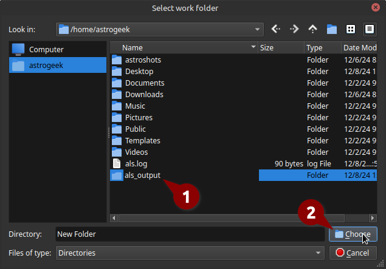
Task: Open Files of type dropdown
Action: pos(190,253)
